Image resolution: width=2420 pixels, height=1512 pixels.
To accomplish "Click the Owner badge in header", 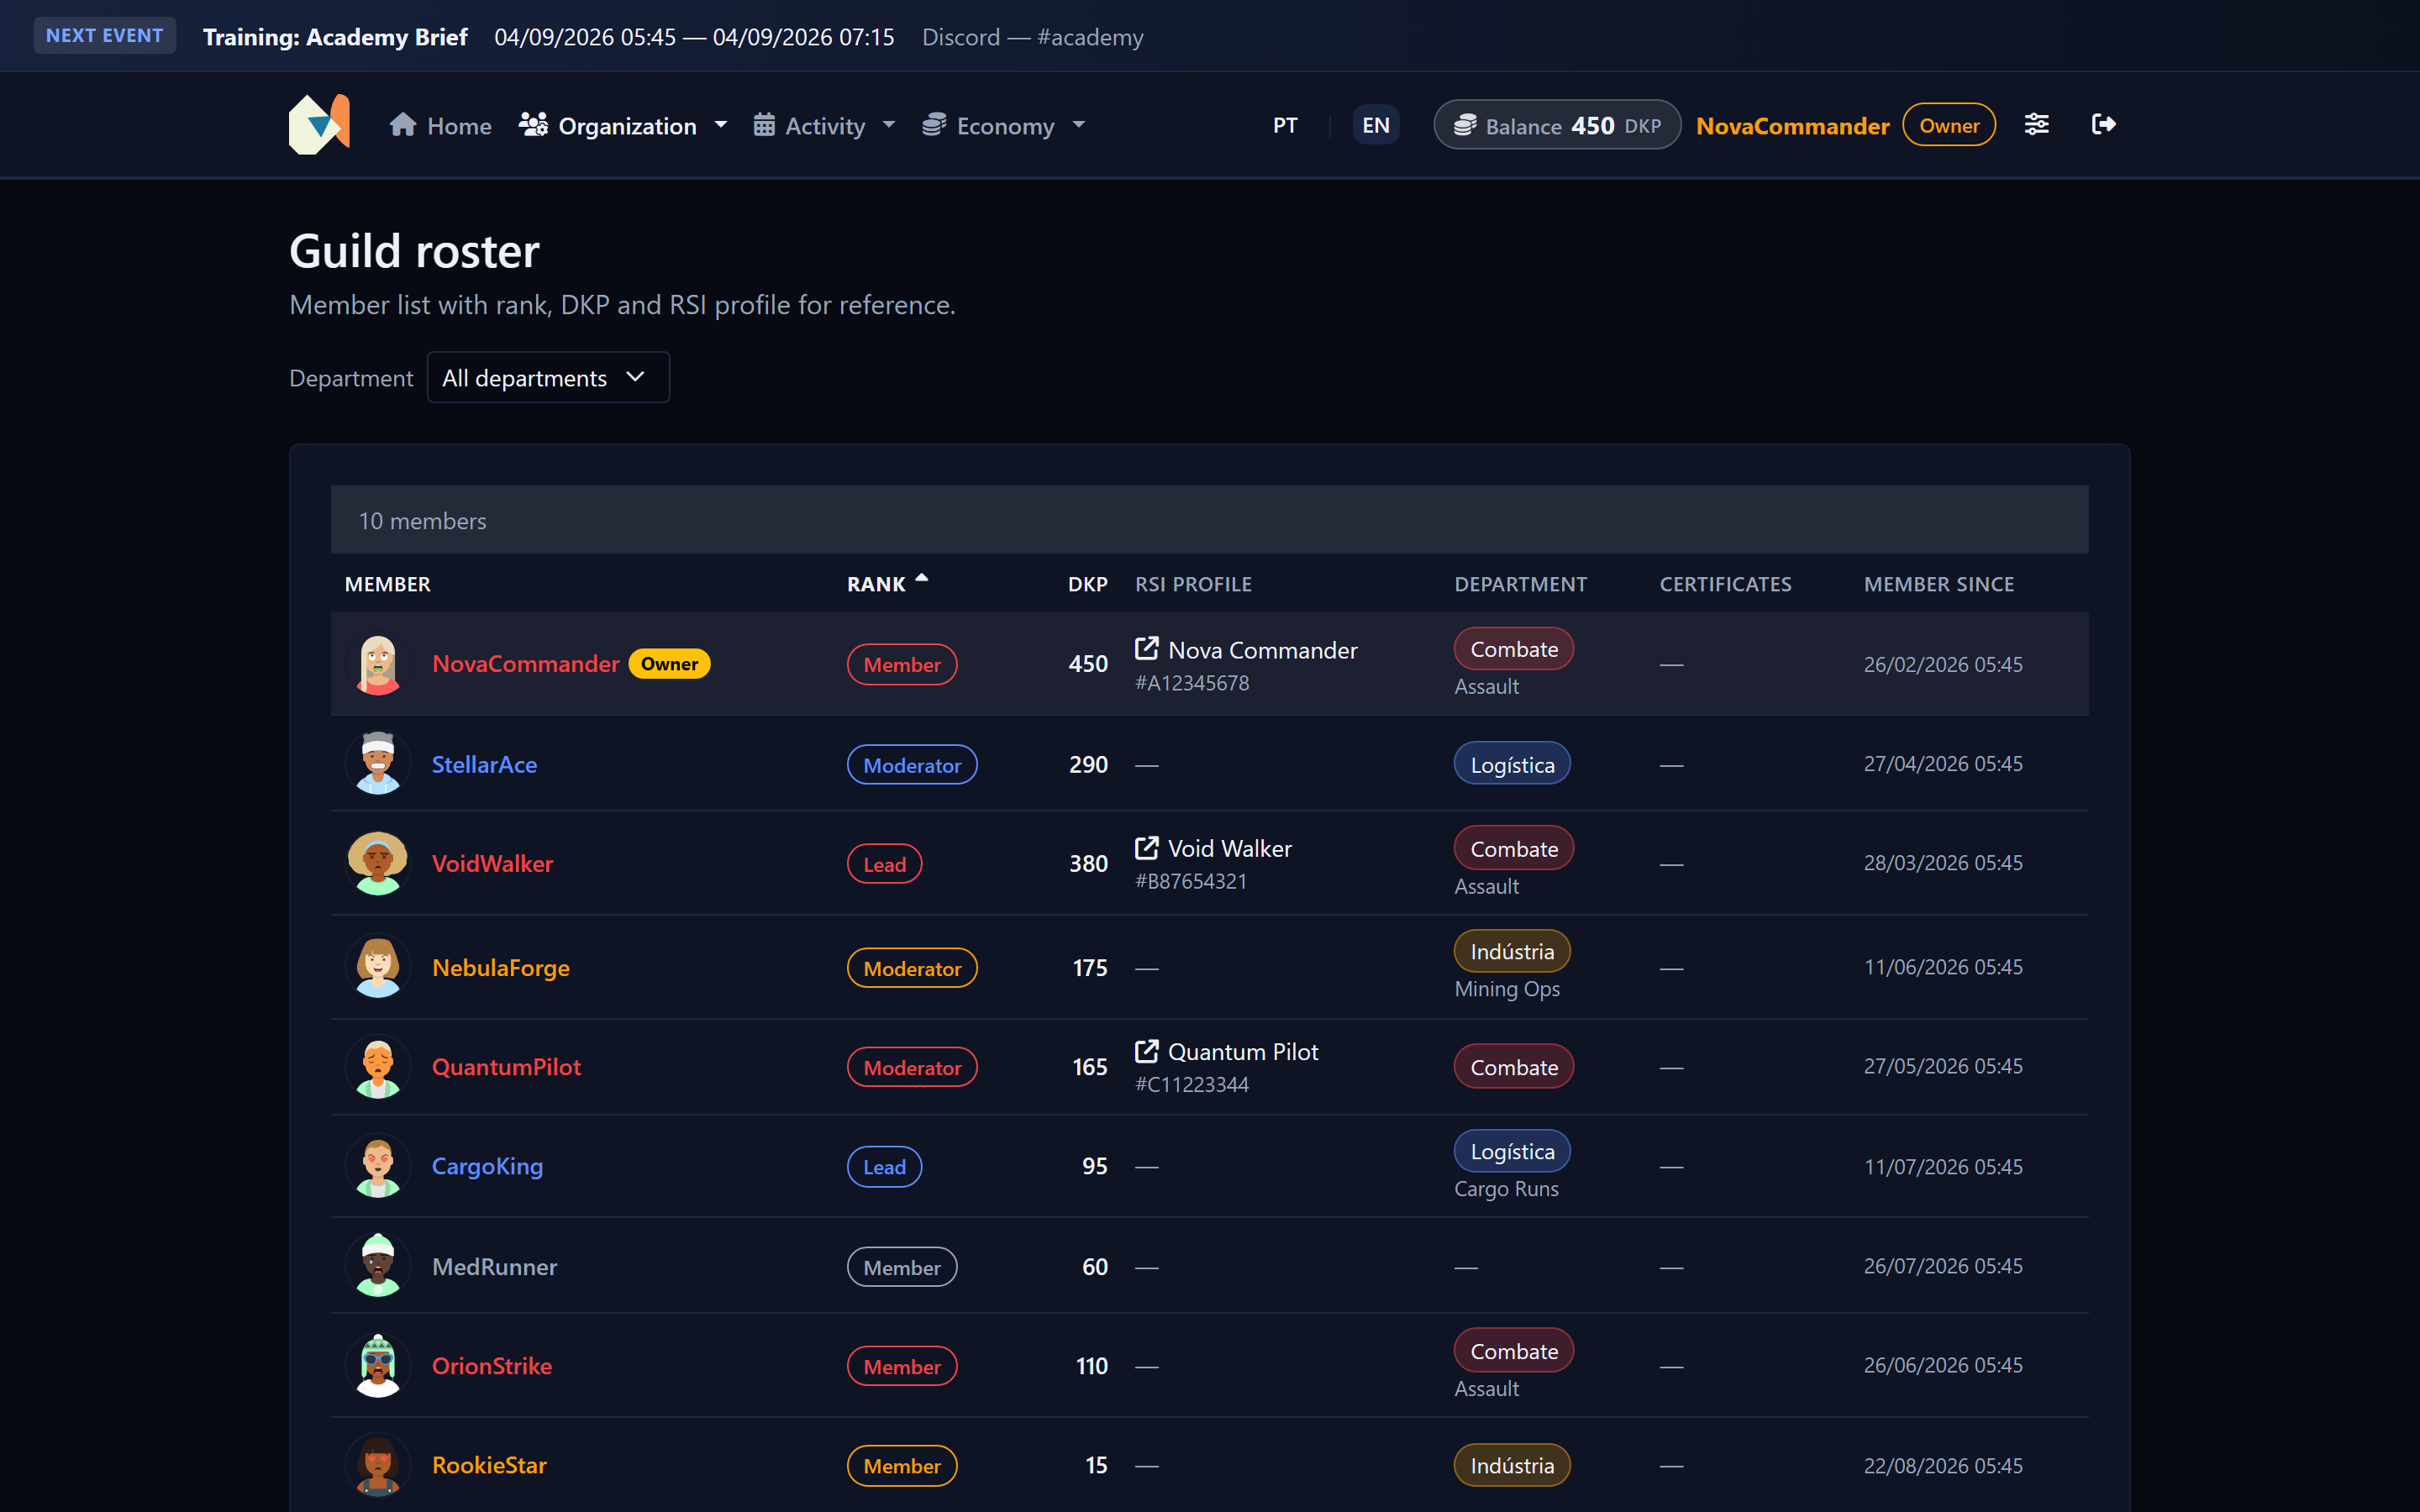I will (1949, 125).
